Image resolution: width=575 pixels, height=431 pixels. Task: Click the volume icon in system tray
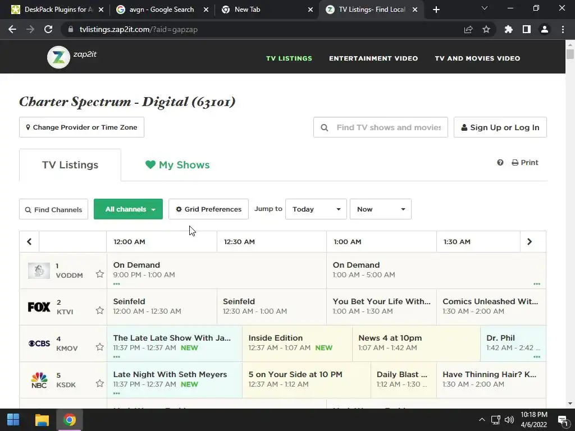coord(509,420)
